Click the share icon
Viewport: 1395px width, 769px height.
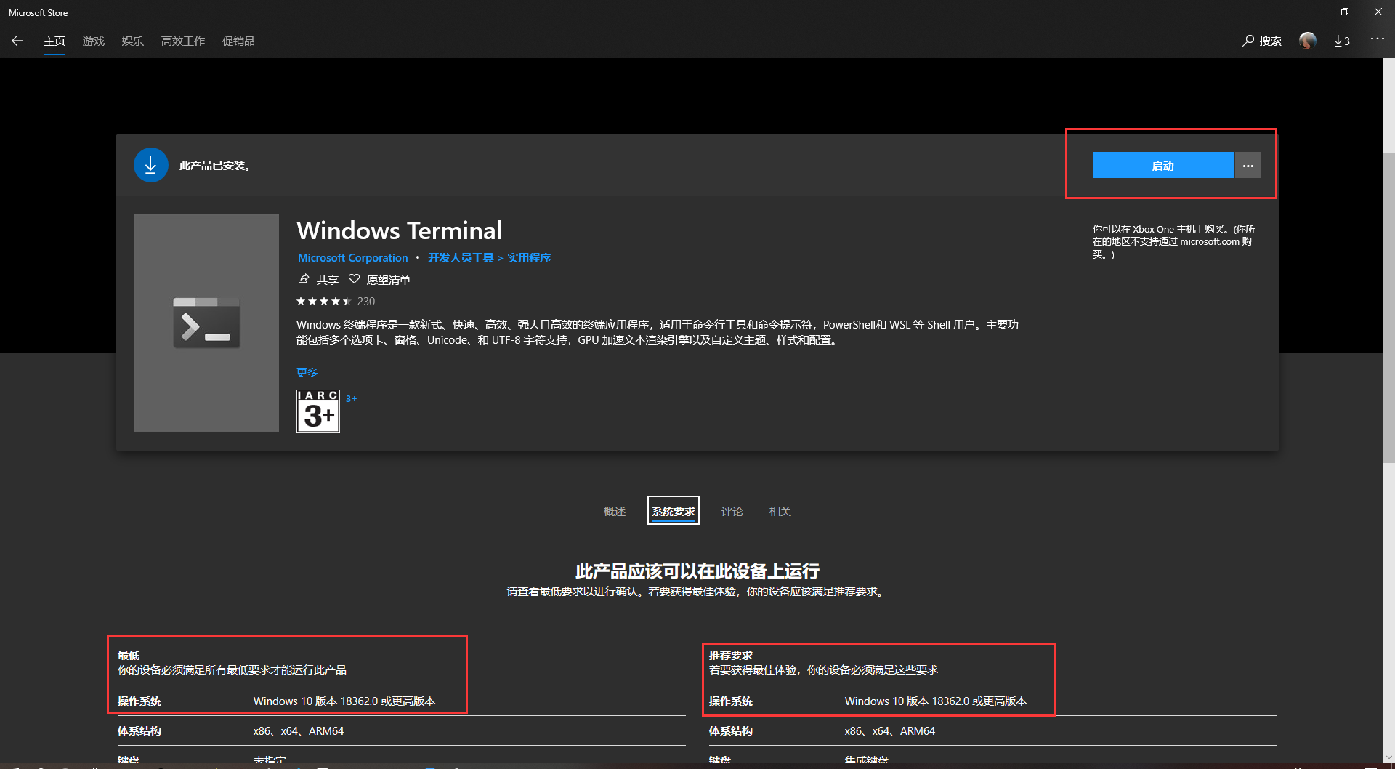[x=304, y=279]
